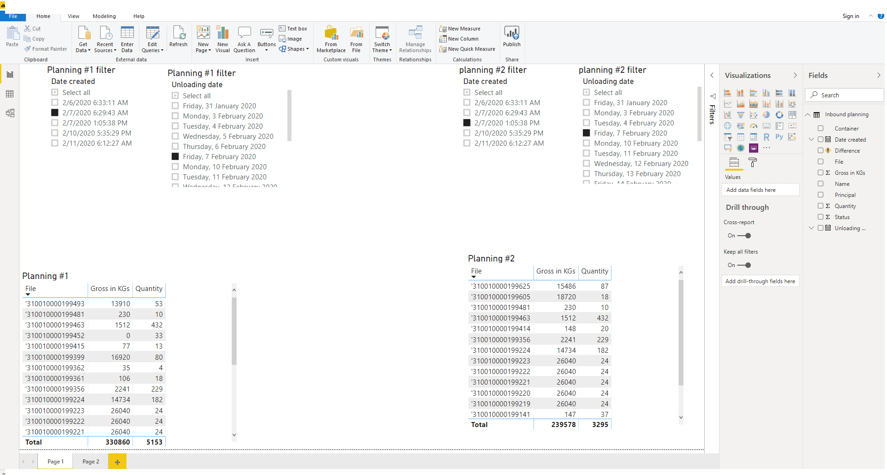Open Manage Relationships

(415, 39)
